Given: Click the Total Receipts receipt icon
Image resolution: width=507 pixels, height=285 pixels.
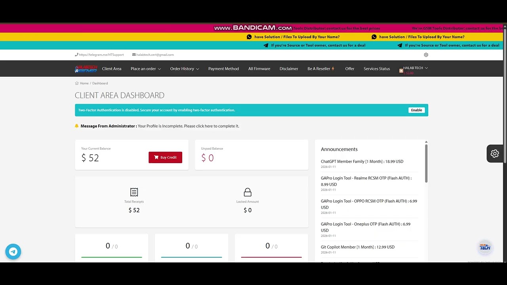Looking at the screenshot, I should (x=134, y=192).
